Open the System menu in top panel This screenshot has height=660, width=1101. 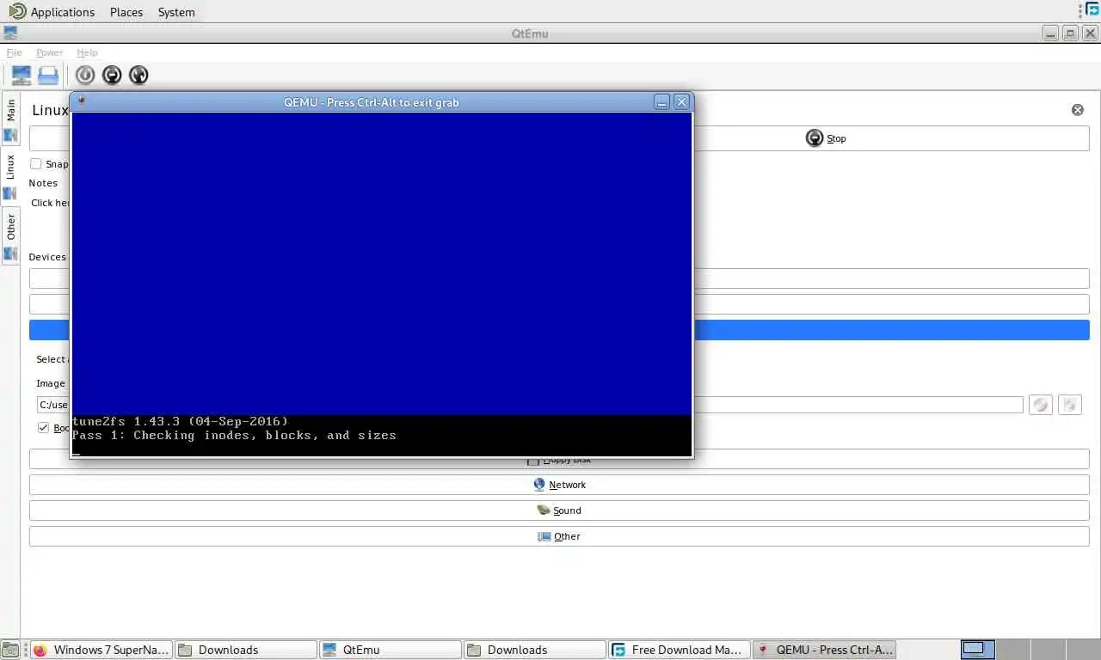176,12
